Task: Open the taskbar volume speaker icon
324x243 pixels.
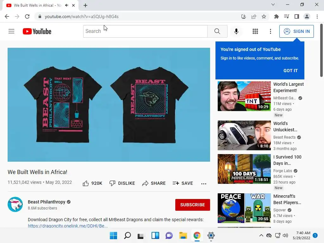Action: point(285,235)
